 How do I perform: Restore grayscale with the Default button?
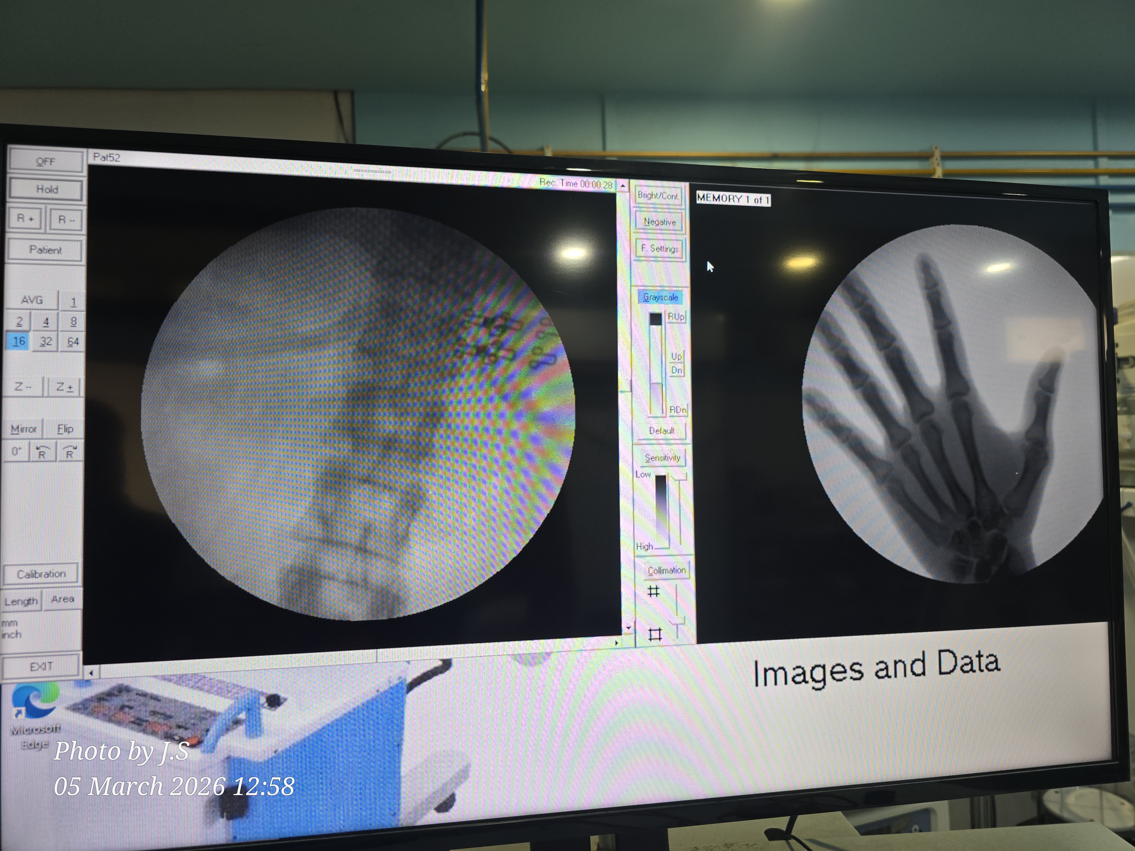pyautogui.click(x=661, y=431)
